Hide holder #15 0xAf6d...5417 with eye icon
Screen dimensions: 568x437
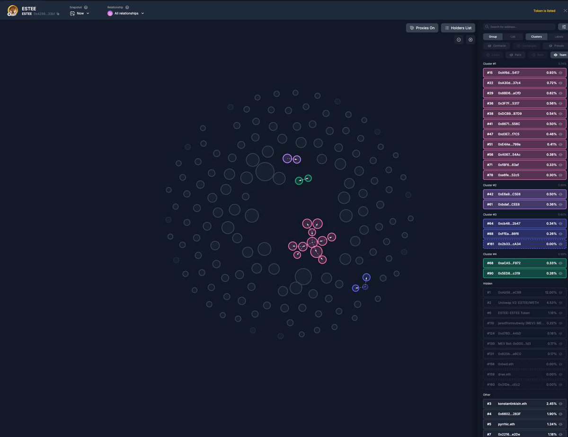[560, 73]
